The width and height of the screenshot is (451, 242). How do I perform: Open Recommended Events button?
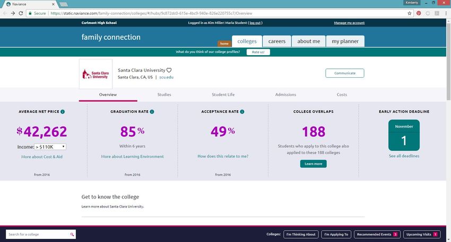(x=377, y=234)
